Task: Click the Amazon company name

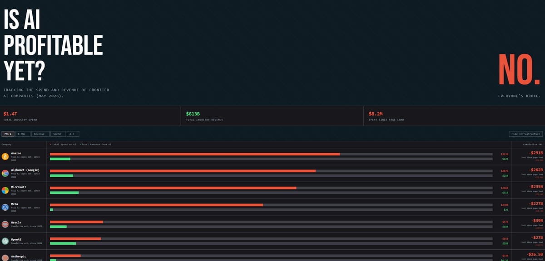Action: 16,153
